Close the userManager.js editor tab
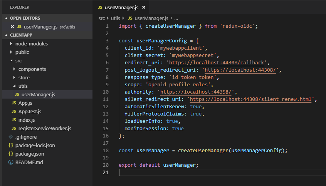 pyautogui.click(x=144, y=7)
